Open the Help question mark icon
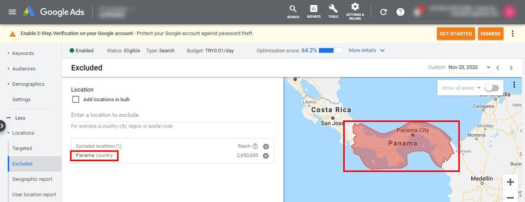 400,12
